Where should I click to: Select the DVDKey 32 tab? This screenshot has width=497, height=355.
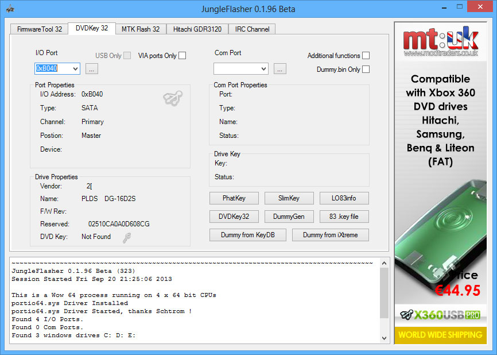pos(92,28)
